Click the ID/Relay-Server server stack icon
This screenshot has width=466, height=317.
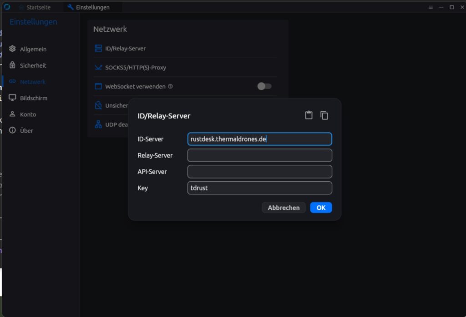pos(98,48)
